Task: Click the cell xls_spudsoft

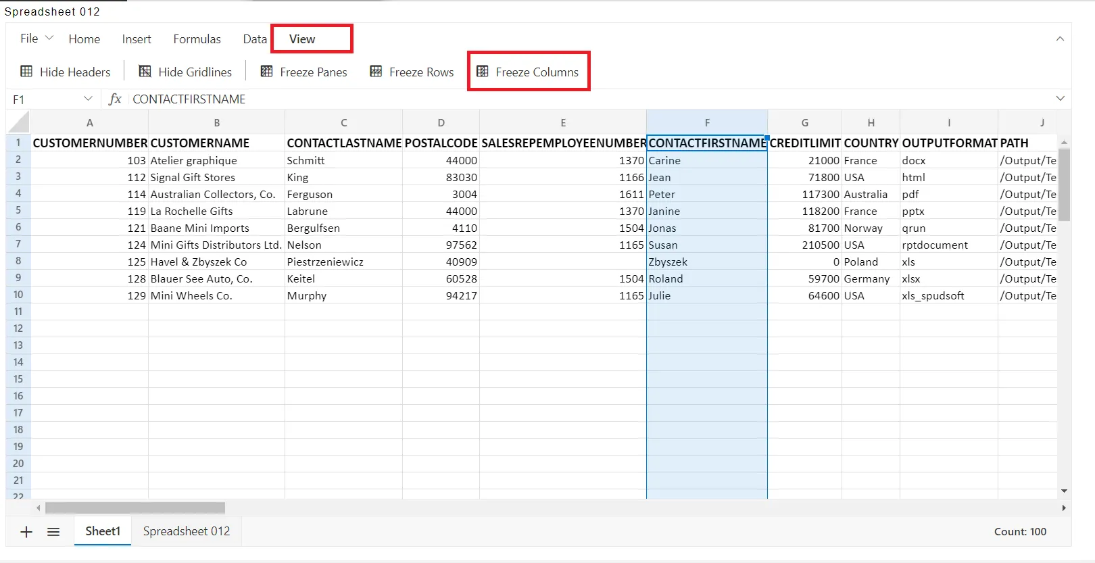Action: (949, 295)
